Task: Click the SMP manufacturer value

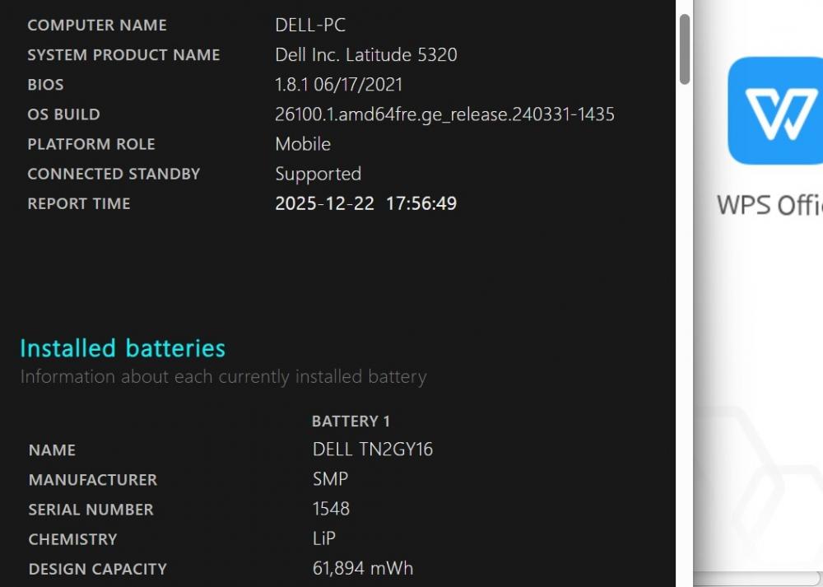Action: [x=330, y=479]
